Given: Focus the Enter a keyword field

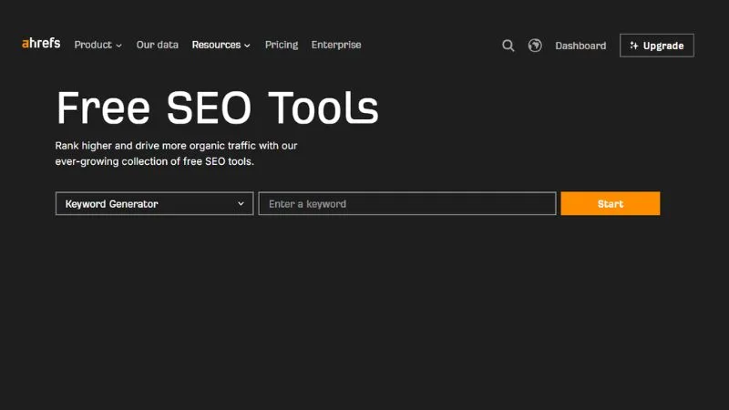Looking at the screenshot, I should point(407,203).
